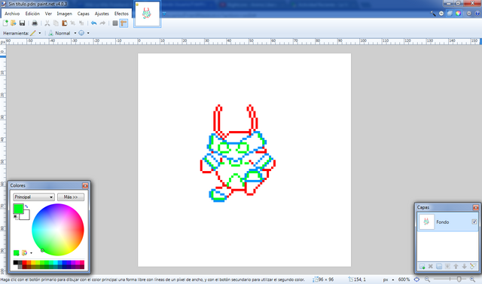Add a new layer in the Capas panel
482x284 pixels.
tap(423, 267)
